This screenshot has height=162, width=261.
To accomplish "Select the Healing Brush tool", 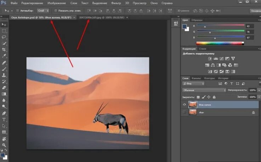I will pyautogui.click(x=4, y=63).
